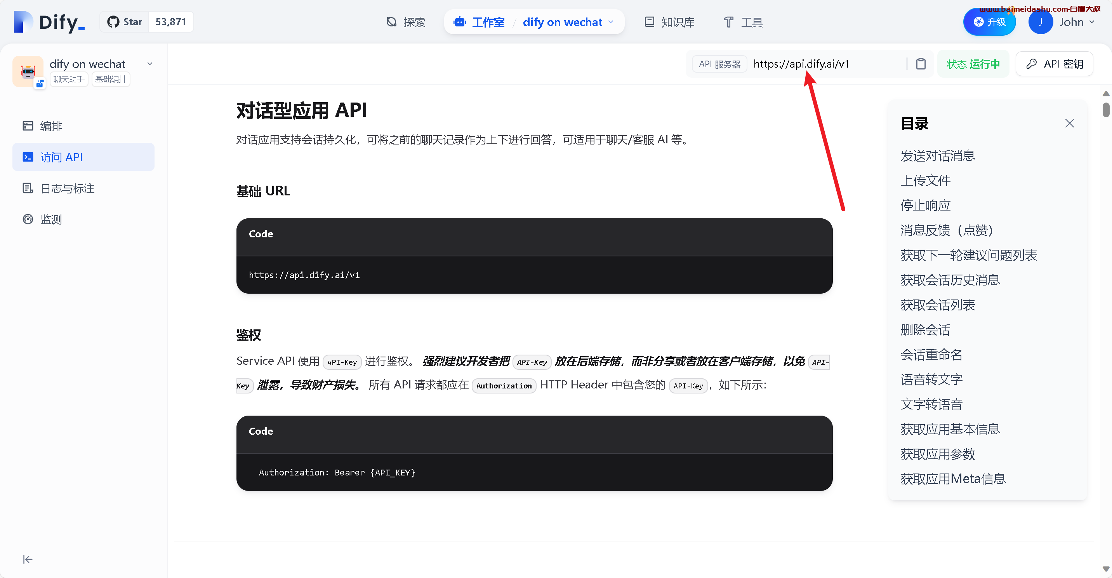
Task: Open the 知识库 tab
Action: [x=669, y=22]
